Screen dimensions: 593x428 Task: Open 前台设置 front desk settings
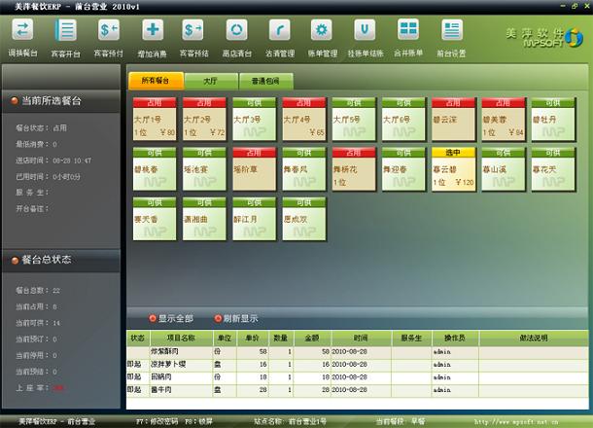451,31
